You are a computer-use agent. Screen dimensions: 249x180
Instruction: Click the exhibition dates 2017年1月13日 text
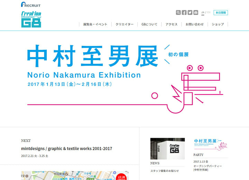[x=70, y=84]
